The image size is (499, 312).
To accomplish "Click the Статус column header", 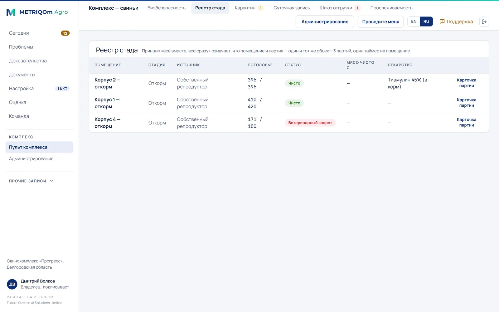I will click(x=293, y=65).
